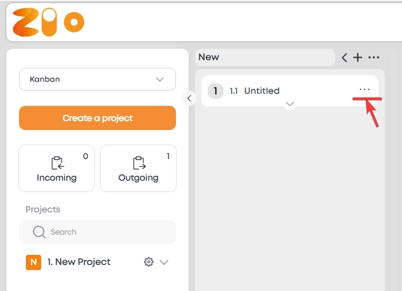
Task: Click the orange N project avatar
Action: 34,262
